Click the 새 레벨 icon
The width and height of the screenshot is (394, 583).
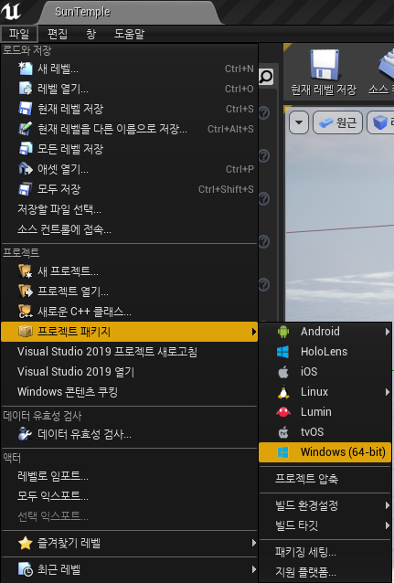26,69
